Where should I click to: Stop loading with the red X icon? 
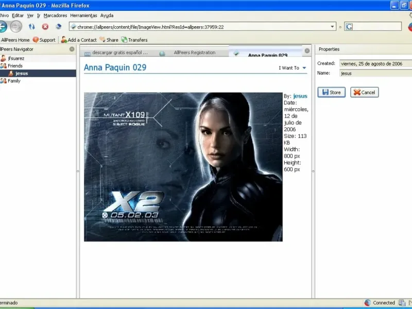45,27
